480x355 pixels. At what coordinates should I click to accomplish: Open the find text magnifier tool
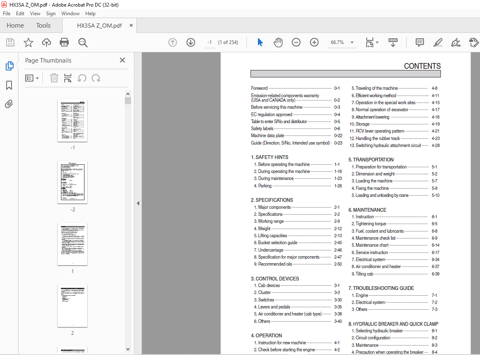[83, 42]
